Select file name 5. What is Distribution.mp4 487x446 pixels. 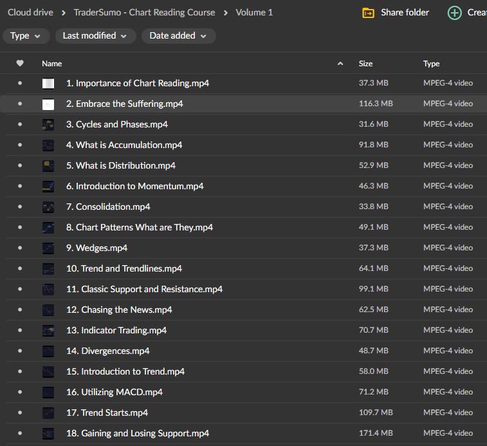coord(121,165)
